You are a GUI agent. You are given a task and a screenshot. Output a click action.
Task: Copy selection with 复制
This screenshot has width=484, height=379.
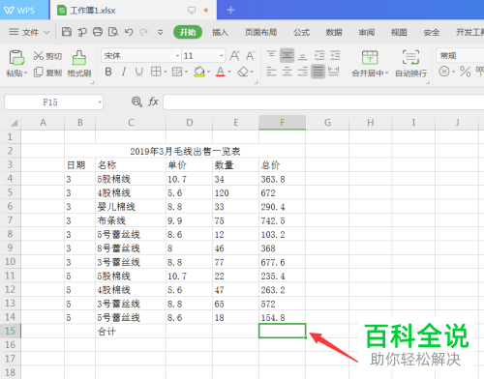[x=47, y=73]
